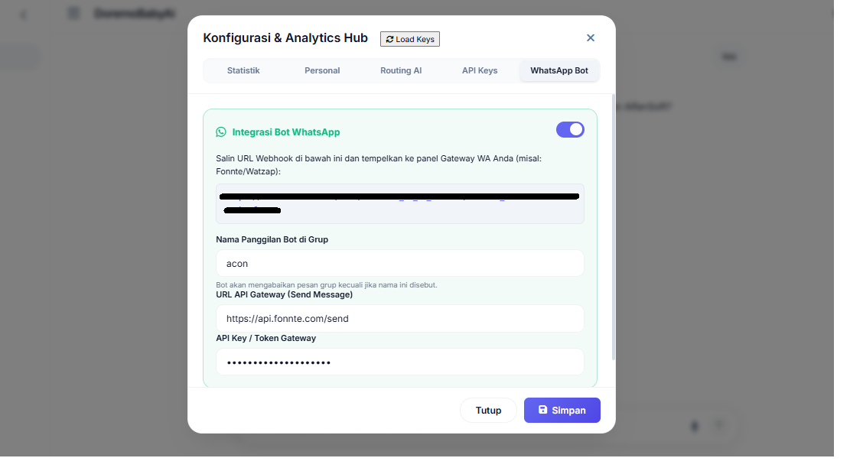Click the redacted webhook URL box
Viewport: 863px width, 471px height.
click(x=400, y=203)
